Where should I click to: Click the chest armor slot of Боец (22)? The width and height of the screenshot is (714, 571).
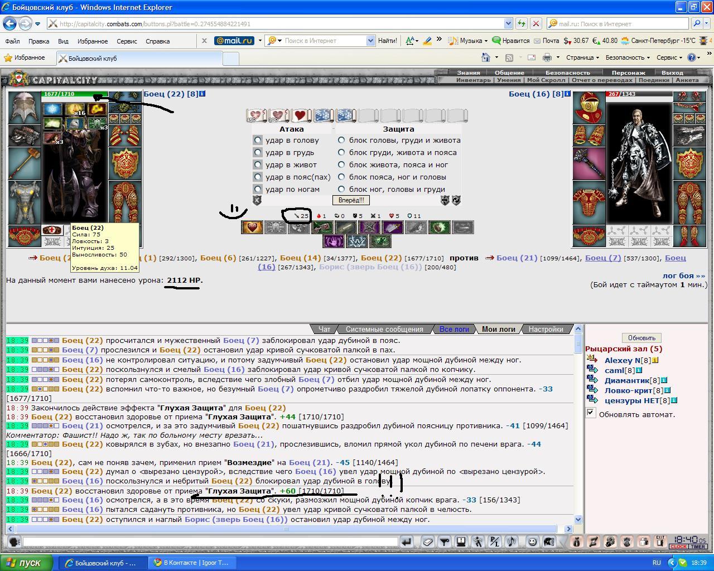pos(25,202)
